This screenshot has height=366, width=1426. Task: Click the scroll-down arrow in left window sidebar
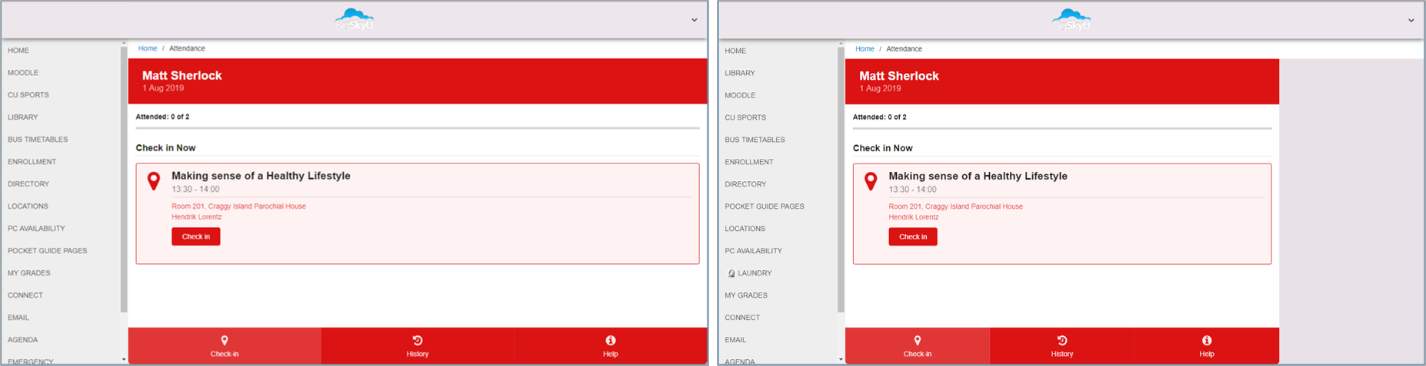124,359
